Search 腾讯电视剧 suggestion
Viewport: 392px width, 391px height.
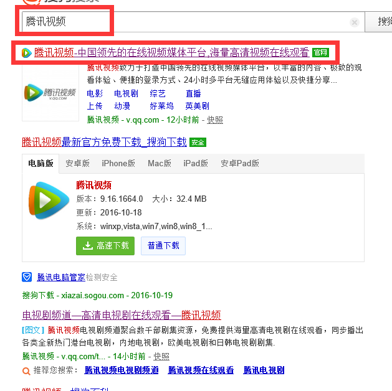(x=264, y=370)
